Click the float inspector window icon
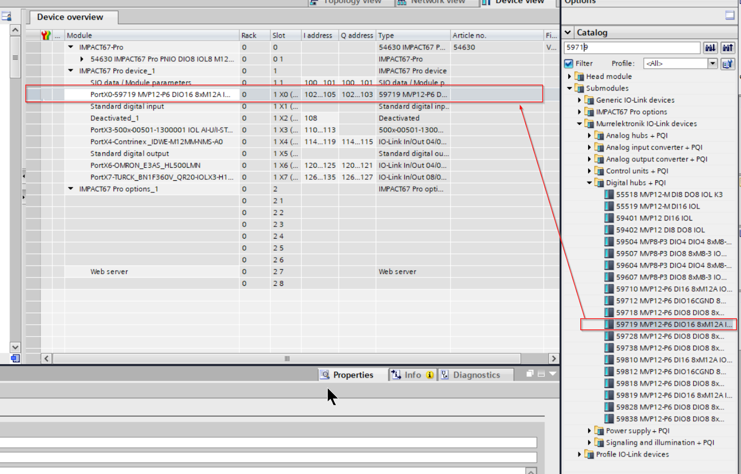Image resolution: width=741 pixels, height=474 pixels. tap(530, 373)
